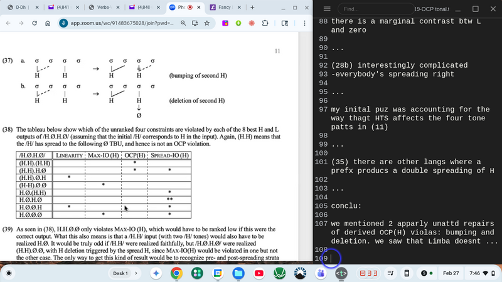Switch to the D-Dh browser tab
502x282 pixels.
pyautogui.click(x=20, y=8)
